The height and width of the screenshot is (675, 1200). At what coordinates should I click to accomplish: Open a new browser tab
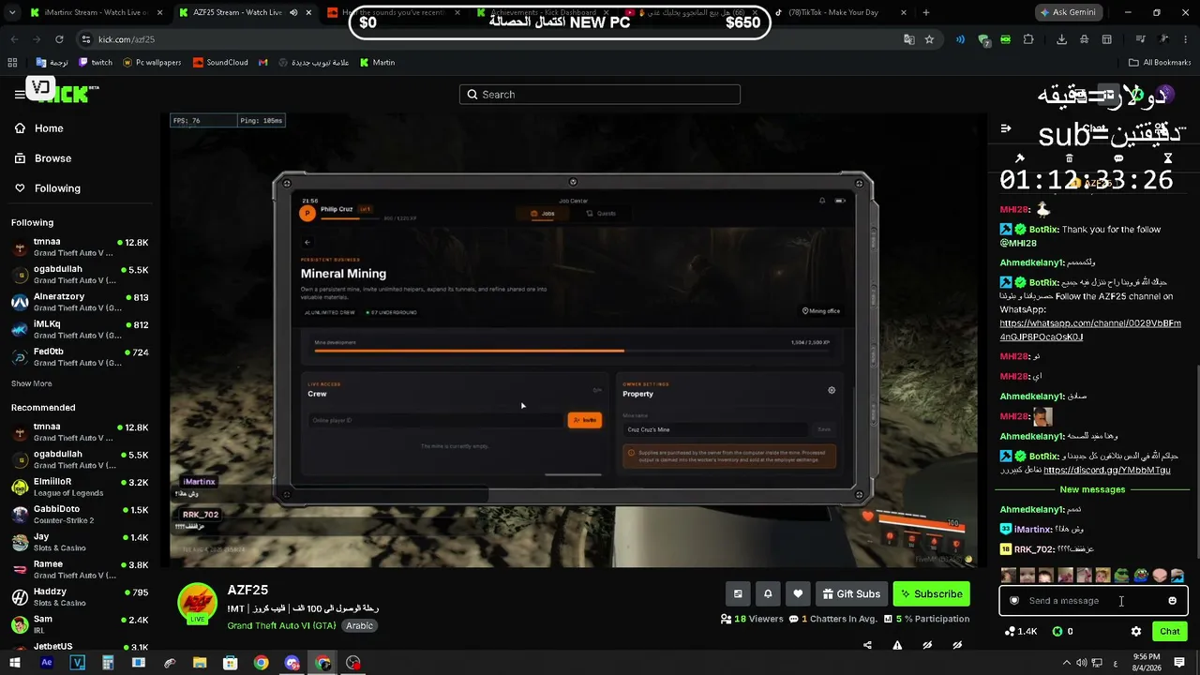[x=926, y=12]
